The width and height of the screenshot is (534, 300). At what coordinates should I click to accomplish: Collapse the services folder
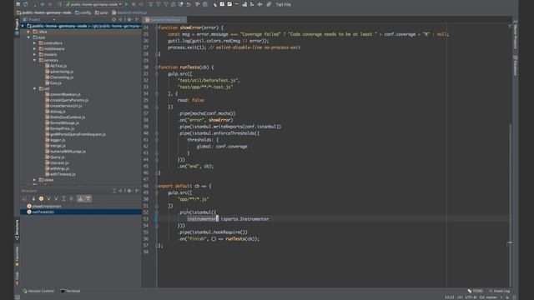(34, 60)
